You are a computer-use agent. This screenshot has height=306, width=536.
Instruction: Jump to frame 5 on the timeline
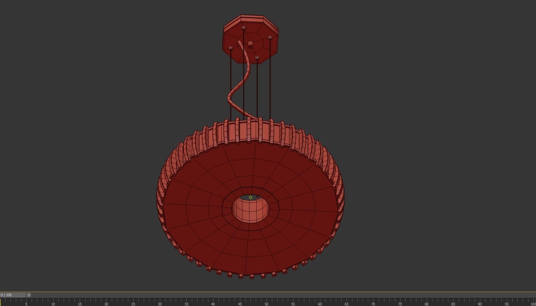(x=26, y=304)
